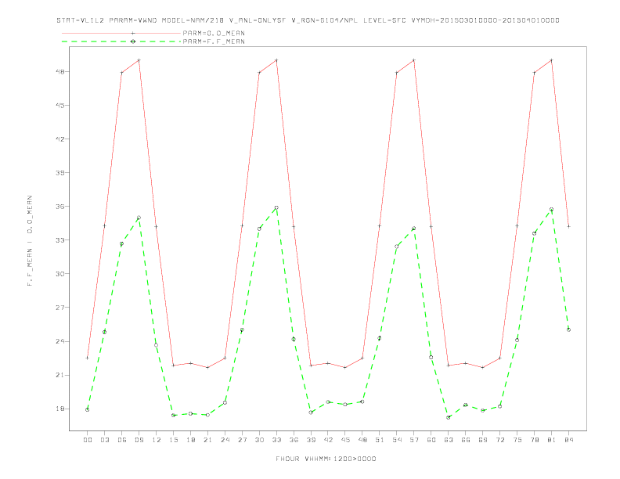
Task: Click green circle data point at hour 63
Action: pos(449,417)
